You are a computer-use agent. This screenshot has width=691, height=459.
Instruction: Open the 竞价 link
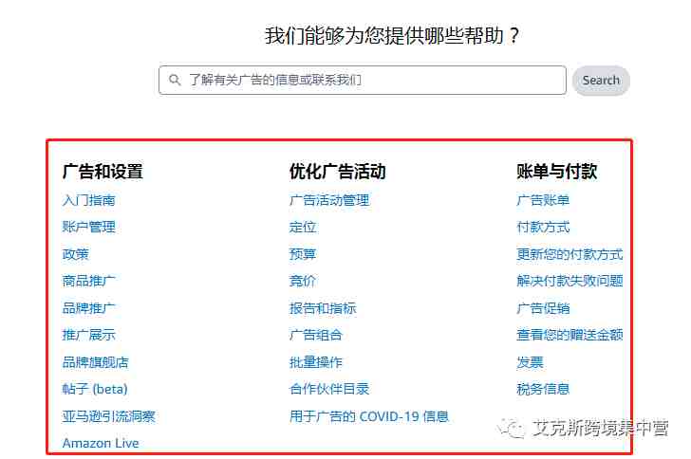coord(303,281)
